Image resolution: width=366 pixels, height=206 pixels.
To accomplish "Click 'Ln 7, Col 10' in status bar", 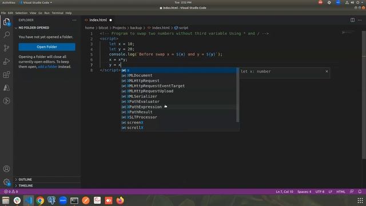I will 284,192.
